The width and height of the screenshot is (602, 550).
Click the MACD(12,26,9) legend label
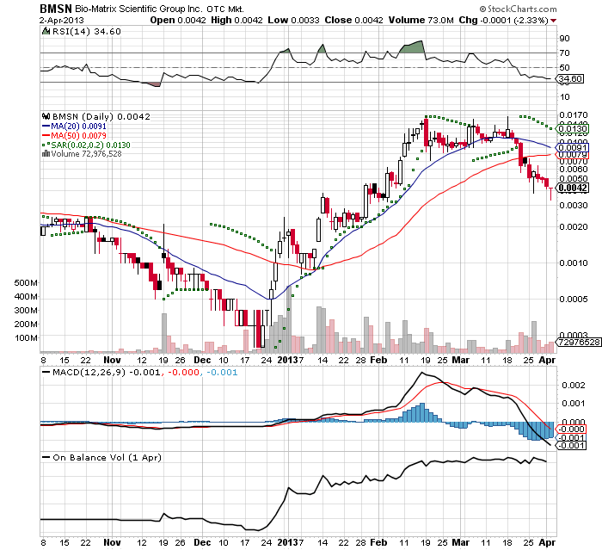coord(89,373)
